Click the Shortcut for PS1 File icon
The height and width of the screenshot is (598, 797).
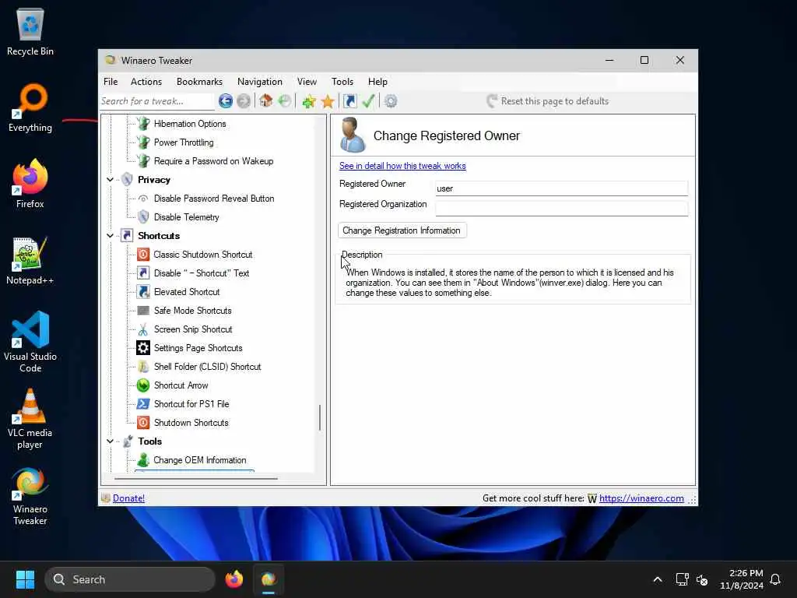(143, 404)
